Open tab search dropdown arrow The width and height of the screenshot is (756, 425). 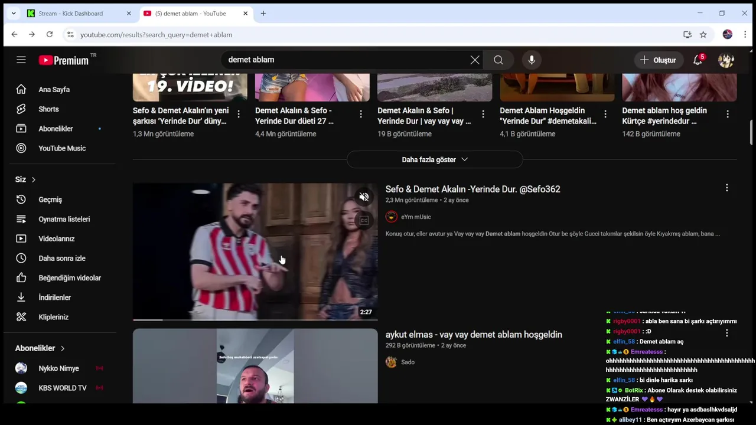[x=14, y=14]
